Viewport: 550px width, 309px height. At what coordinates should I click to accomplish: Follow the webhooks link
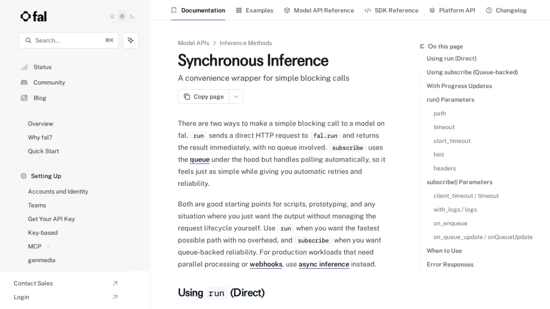pyautogui.click(x=266, y=264)
